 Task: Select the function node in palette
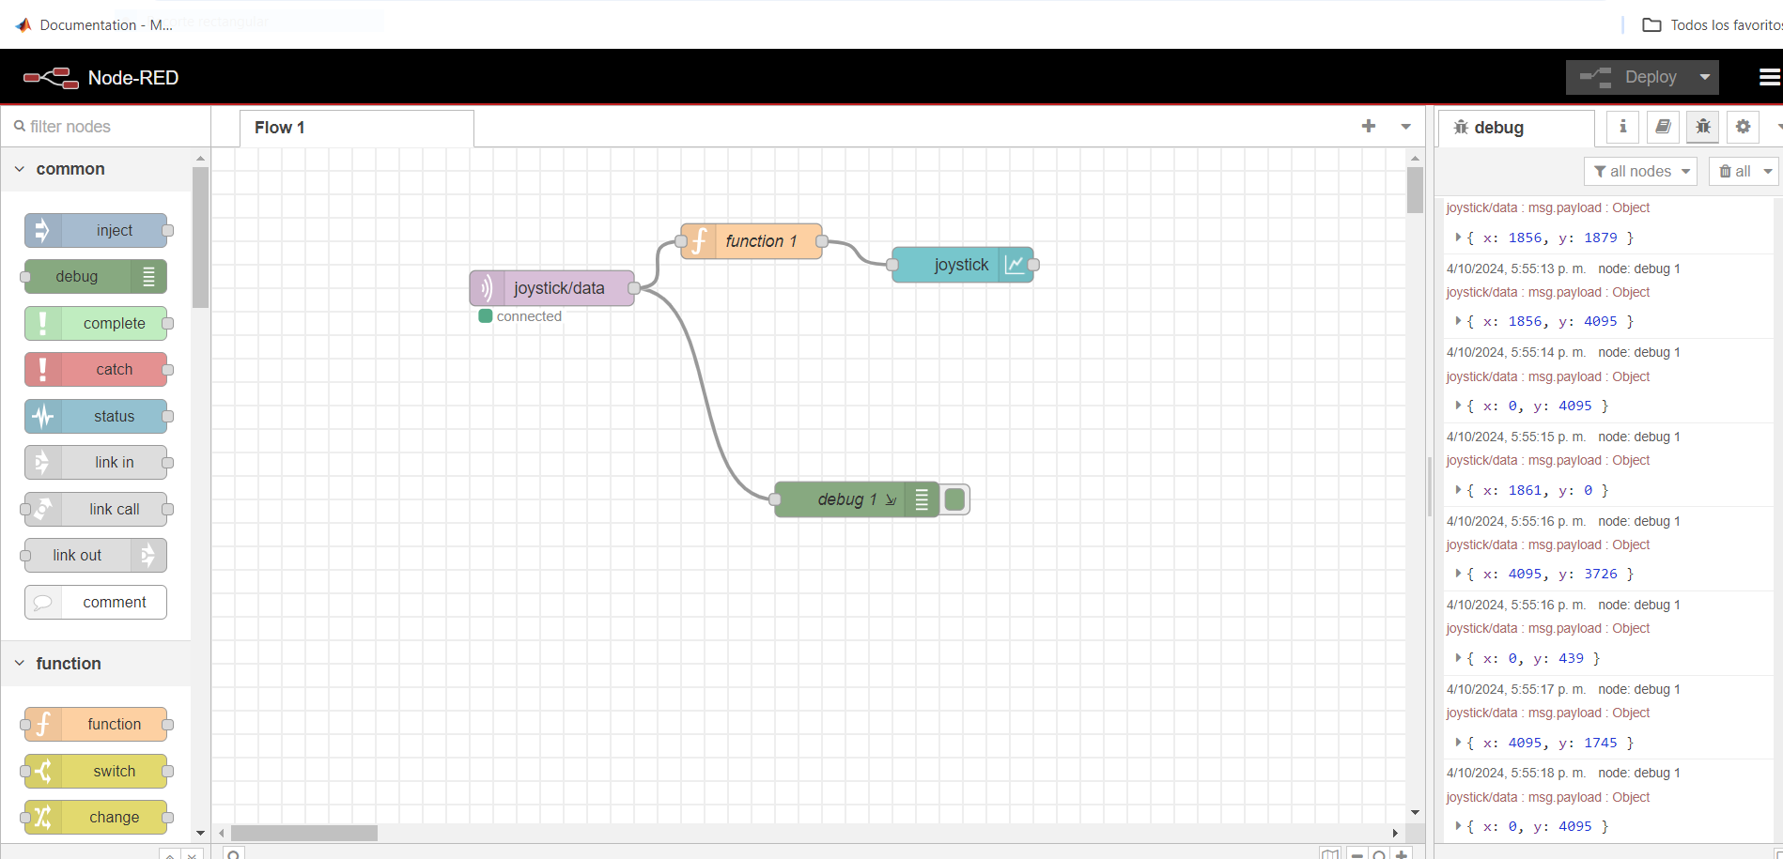click(96, 725)
